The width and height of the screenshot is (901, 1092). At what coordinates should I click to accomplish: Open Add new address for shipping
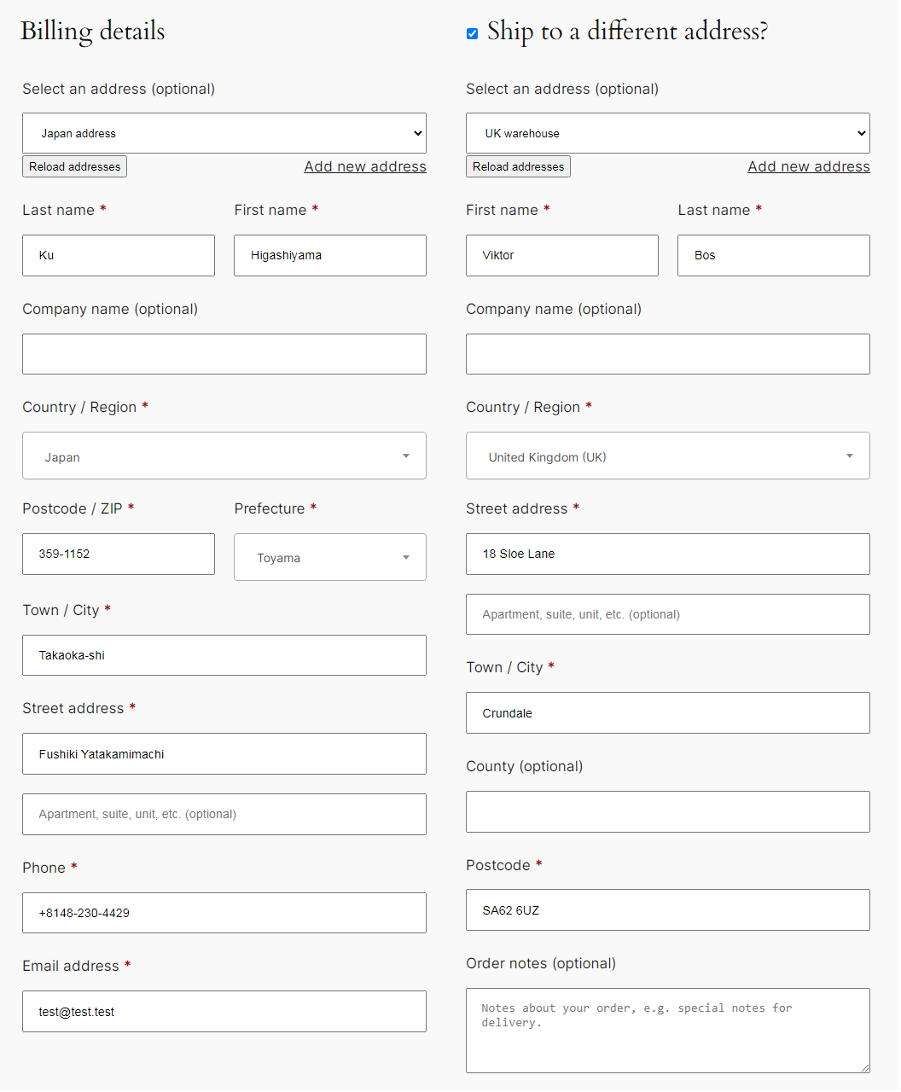(x=808, y=166)
